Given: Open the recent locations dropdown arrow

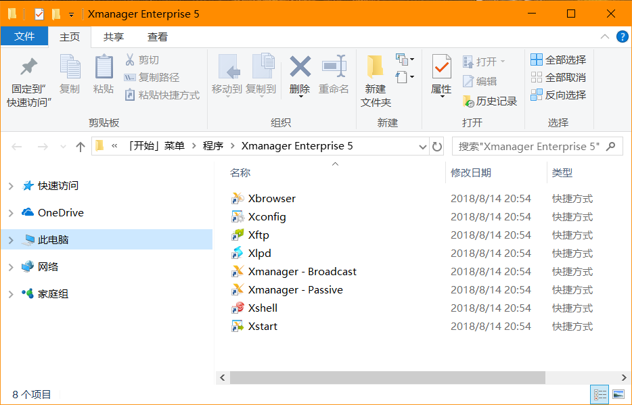Looking at the screenshot, I should (63, 147).
